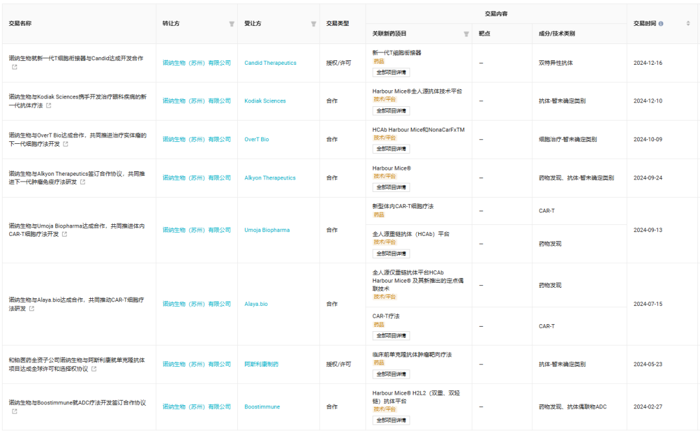Open the filter on the 转让方 column

(231, 24)
